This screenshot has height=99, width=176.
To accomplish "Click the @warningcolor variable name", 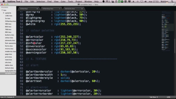I will (36, 53).
